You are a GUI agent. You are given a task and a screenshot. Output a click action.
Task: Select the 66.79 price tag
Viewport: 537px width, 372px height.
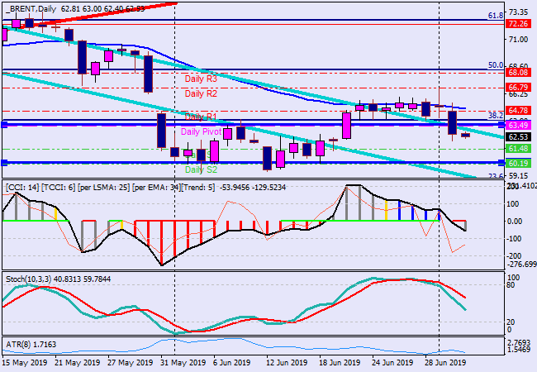(518, 87)
